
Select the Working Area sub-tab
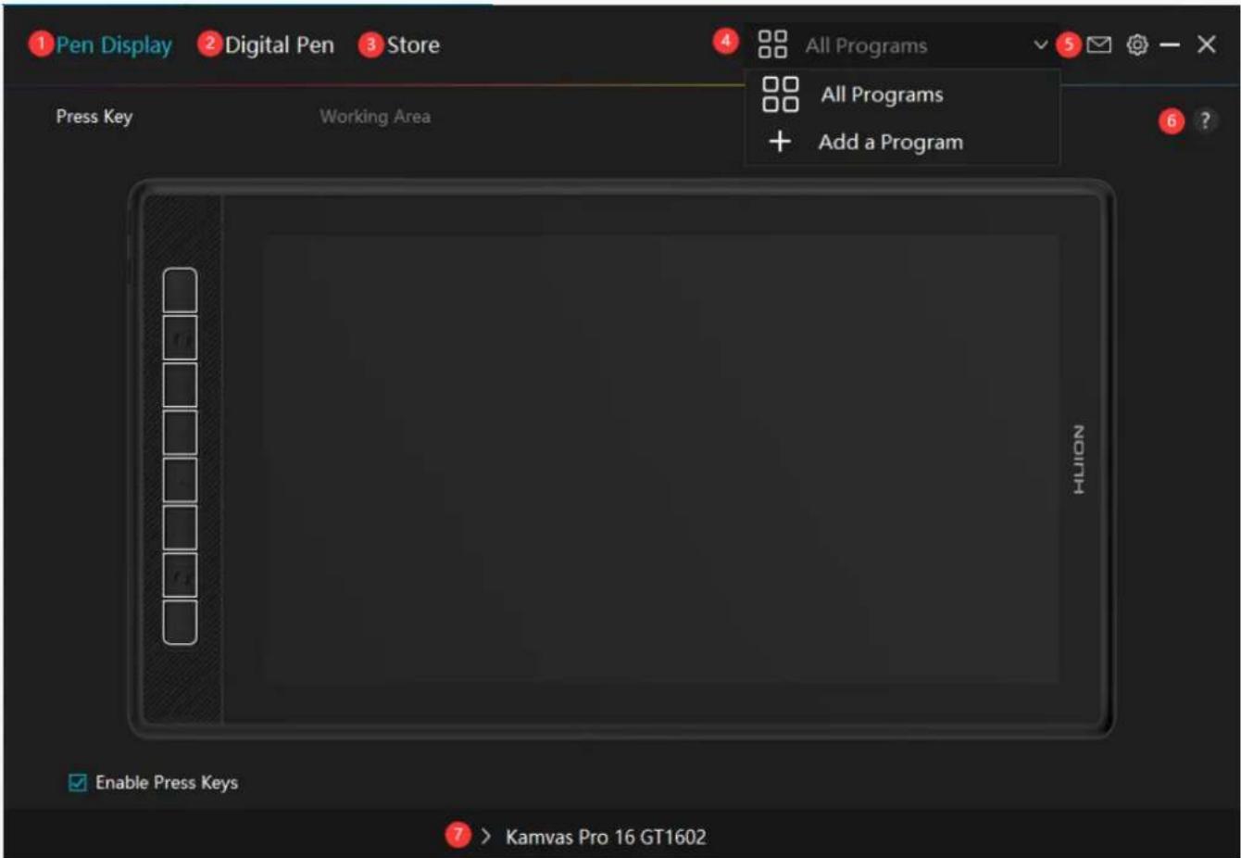(375, 117)
